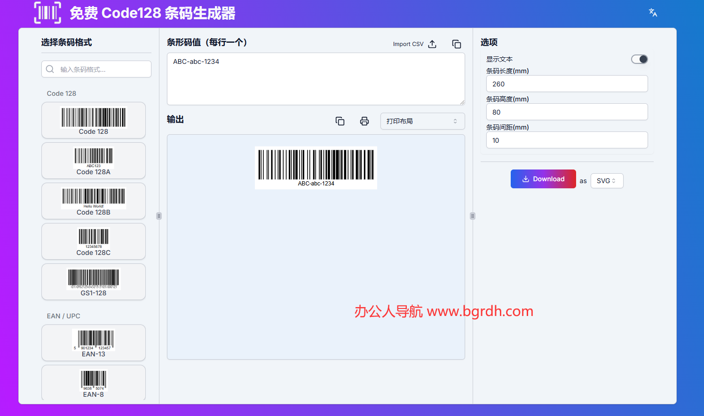Click the Import CSV upload icon

[432, 44]
